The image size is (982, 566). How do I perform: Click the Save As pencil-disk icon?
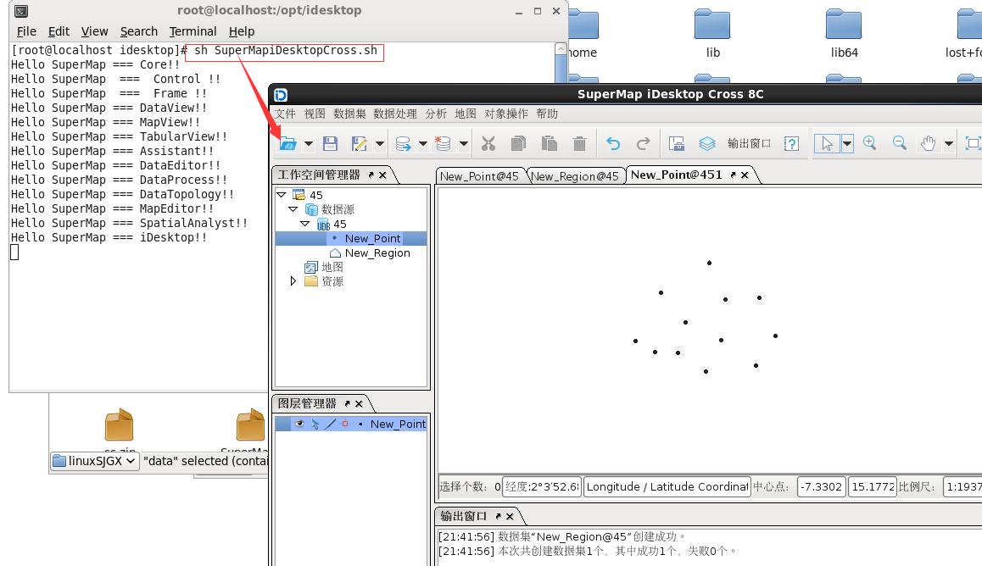point(359,144)
